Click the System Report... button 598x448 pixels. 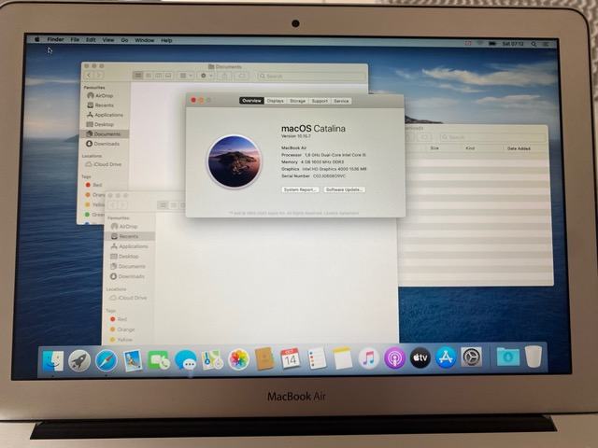(x=301, y=189)
